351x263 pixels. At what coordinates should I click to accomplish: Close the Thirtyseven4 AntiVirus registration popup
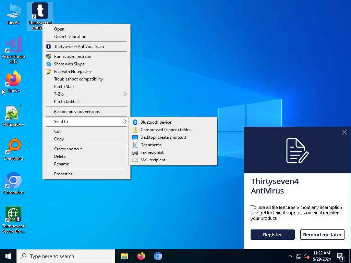coord(344,132)
